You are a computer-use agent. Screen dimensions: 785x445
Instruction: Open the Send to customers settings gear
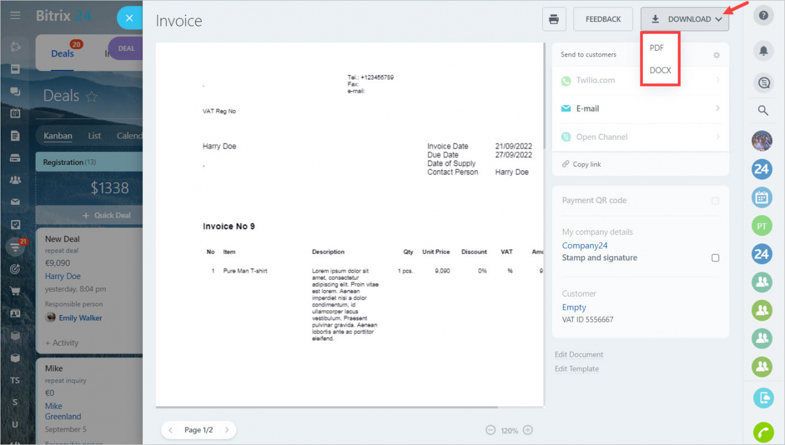(x=716, y=55)
